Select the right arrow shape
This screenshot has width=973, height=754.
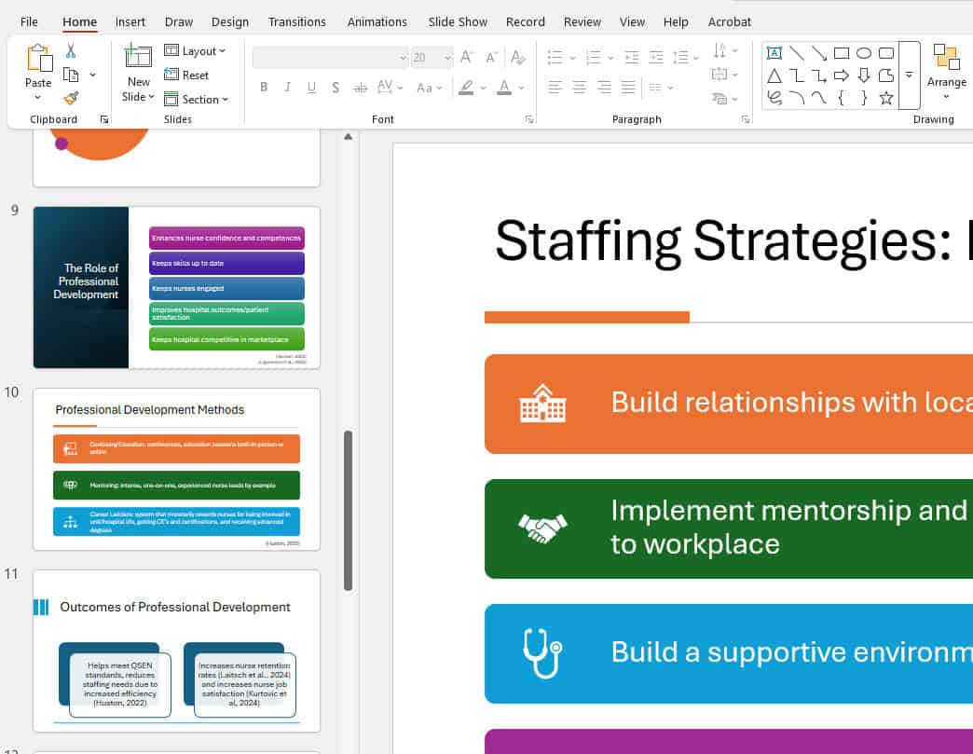tap(842, 75)
